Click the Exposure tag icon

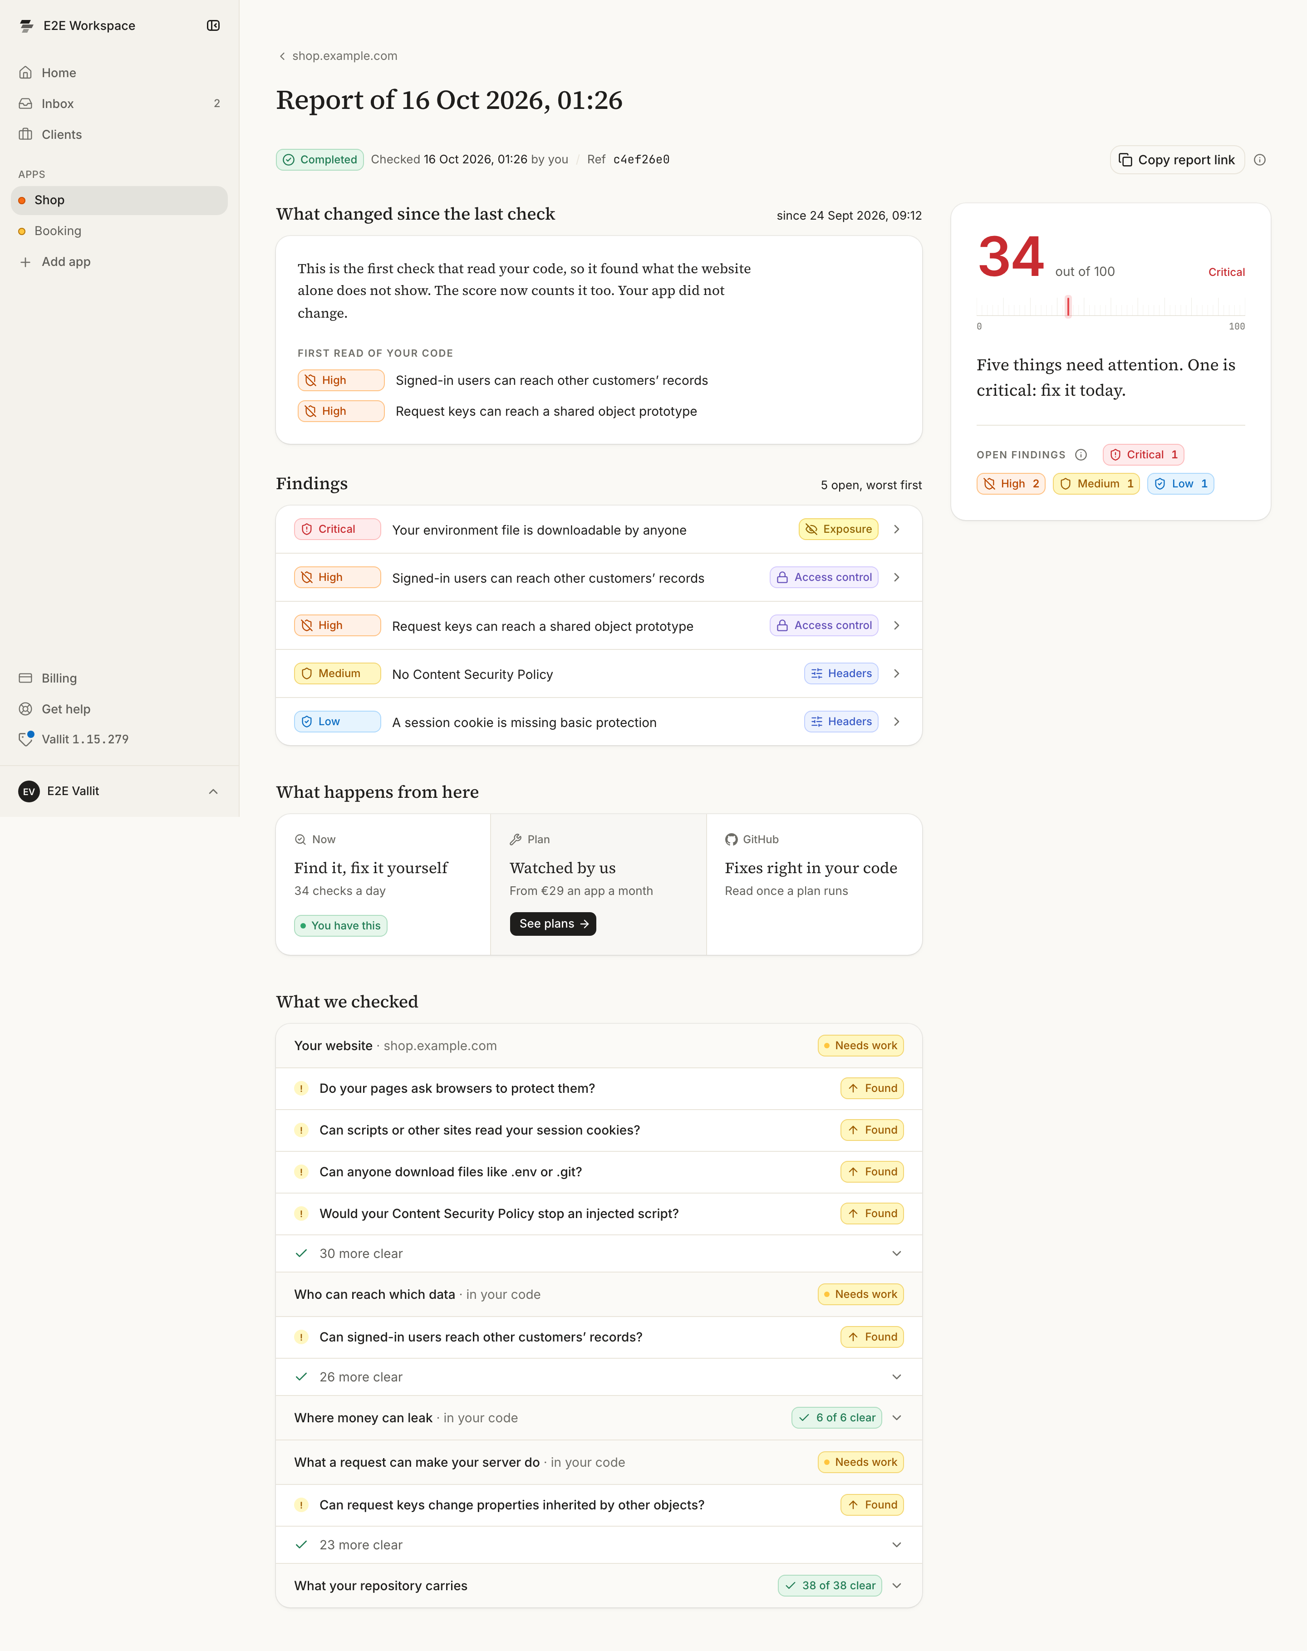pos(811,530)
